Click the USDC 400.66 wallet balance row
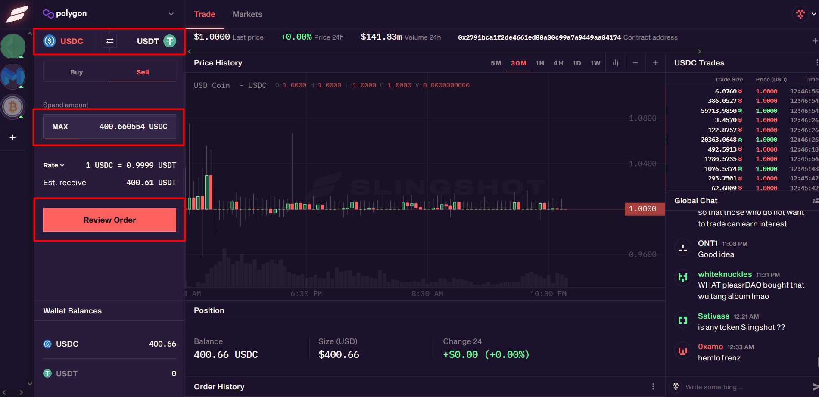 109,344
